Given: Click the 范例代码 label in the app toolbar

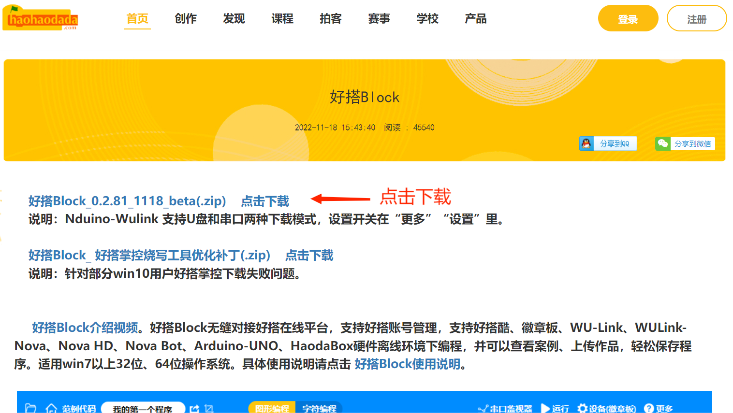Looking at the screenshot, I should click(x=79, y=409).
